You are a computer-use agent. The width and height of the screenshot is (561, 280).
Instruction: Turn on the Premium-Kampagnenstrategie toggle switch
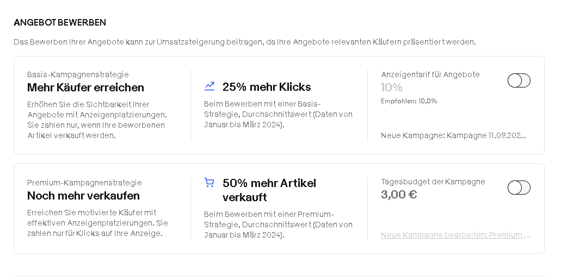pos(519,188)
